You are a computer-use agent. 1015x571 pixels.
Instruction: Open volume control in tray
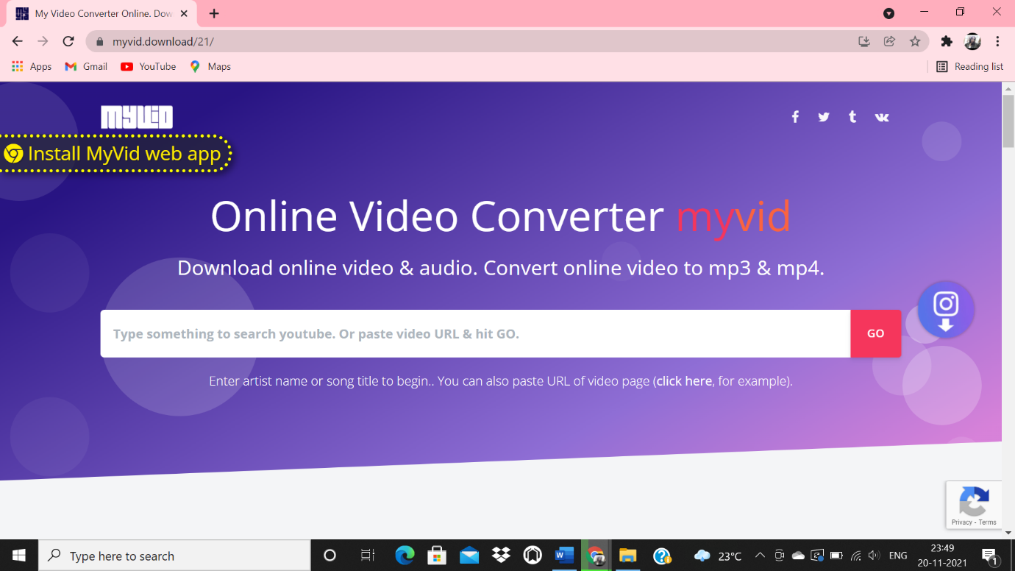(874, 556)
